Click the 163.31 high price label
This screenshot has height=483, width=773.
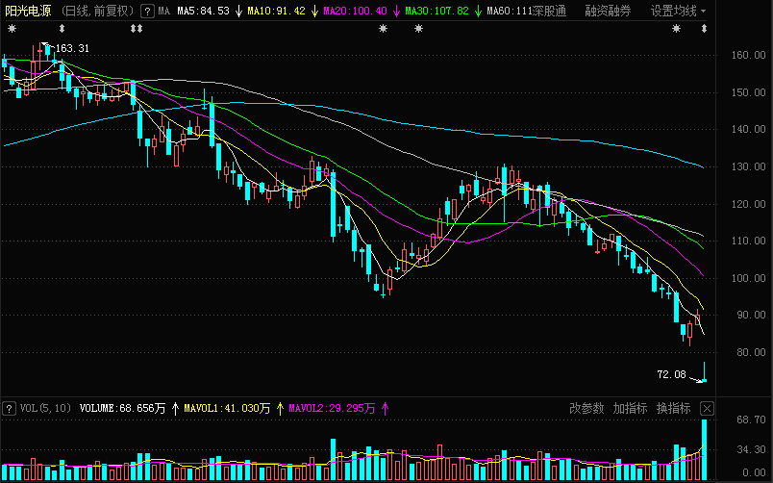[72, 48]
